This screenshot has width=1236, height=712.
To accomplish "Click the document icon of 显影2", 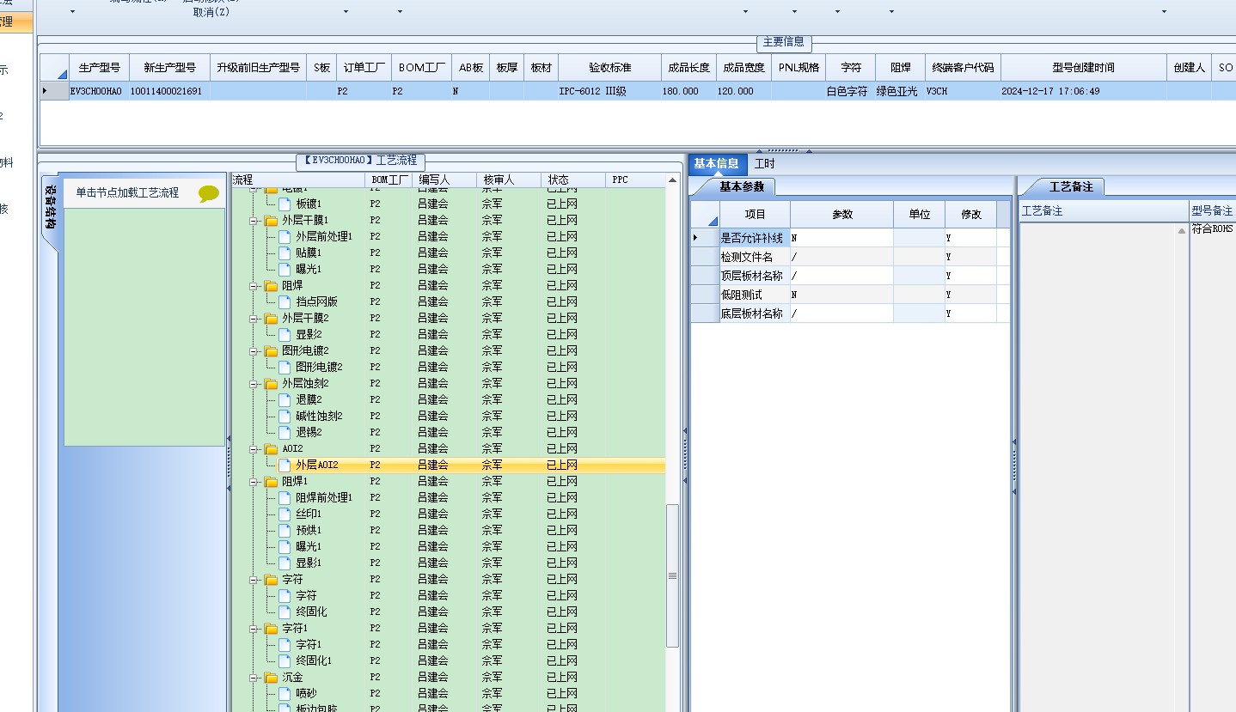I will [x=285, y=335].
